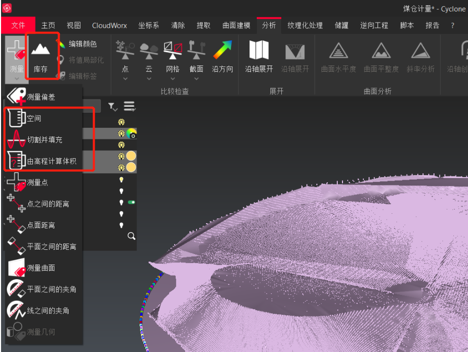Toggle bulb beside the lower orange swatch

121,168
